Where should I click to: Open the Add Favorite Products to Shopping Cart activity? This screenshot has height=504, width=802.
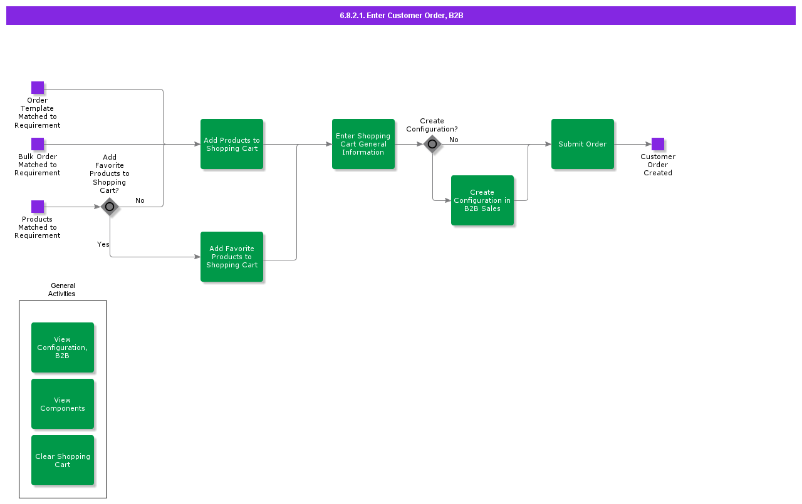click(232, 257)
